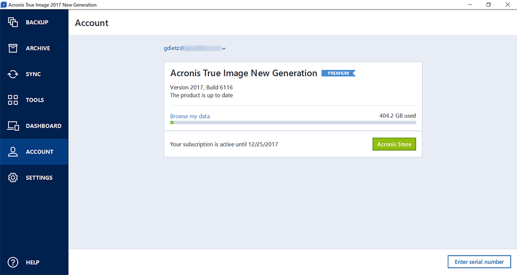This screenshot has height=275, width=517.
Task: Expand the gdietz account email dropdown arrow
Action: (223, 49)
